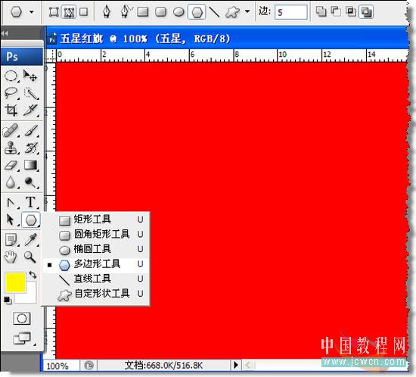The image size is (416, 377).
Task: Select the Slice tool
Action: (31, 111)
